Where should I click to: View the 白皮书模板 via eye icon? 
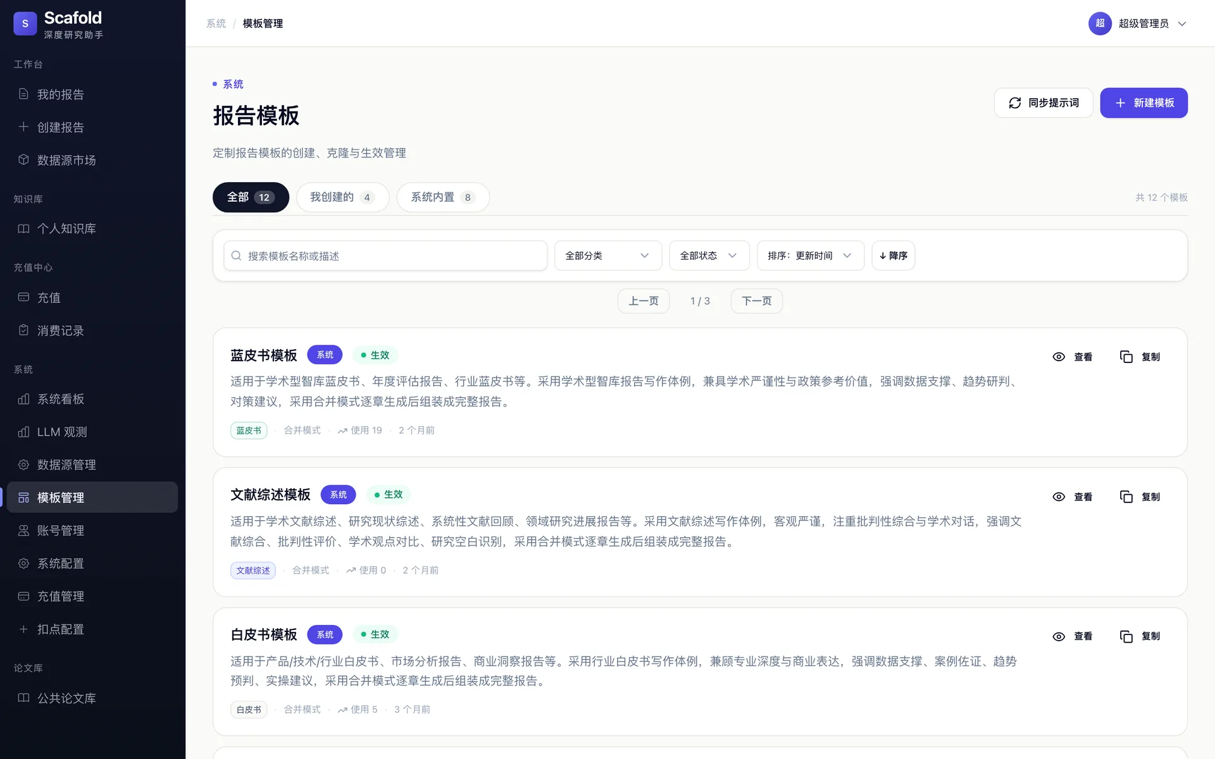(1059, 636)
